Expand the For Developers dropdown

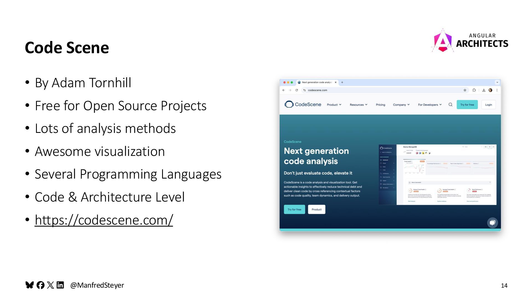[430, 105]
